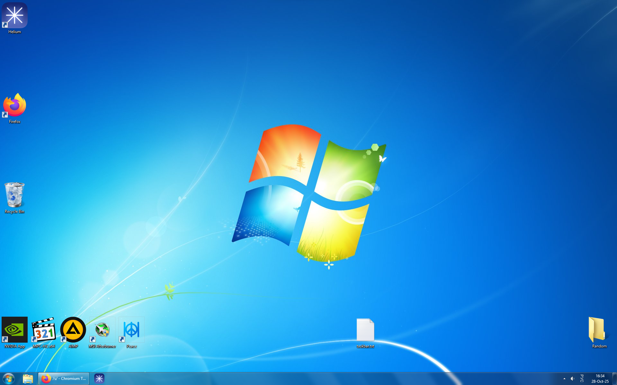Launch Helium from the taskbar
617x385 pixels.
(99, 379)
